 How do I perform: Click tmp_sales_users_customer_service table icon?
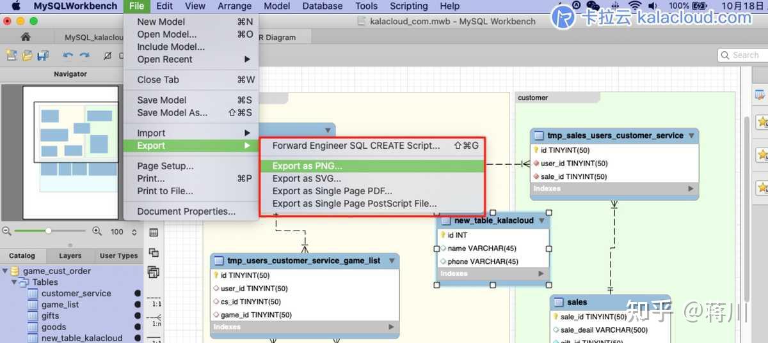(539, 135)
